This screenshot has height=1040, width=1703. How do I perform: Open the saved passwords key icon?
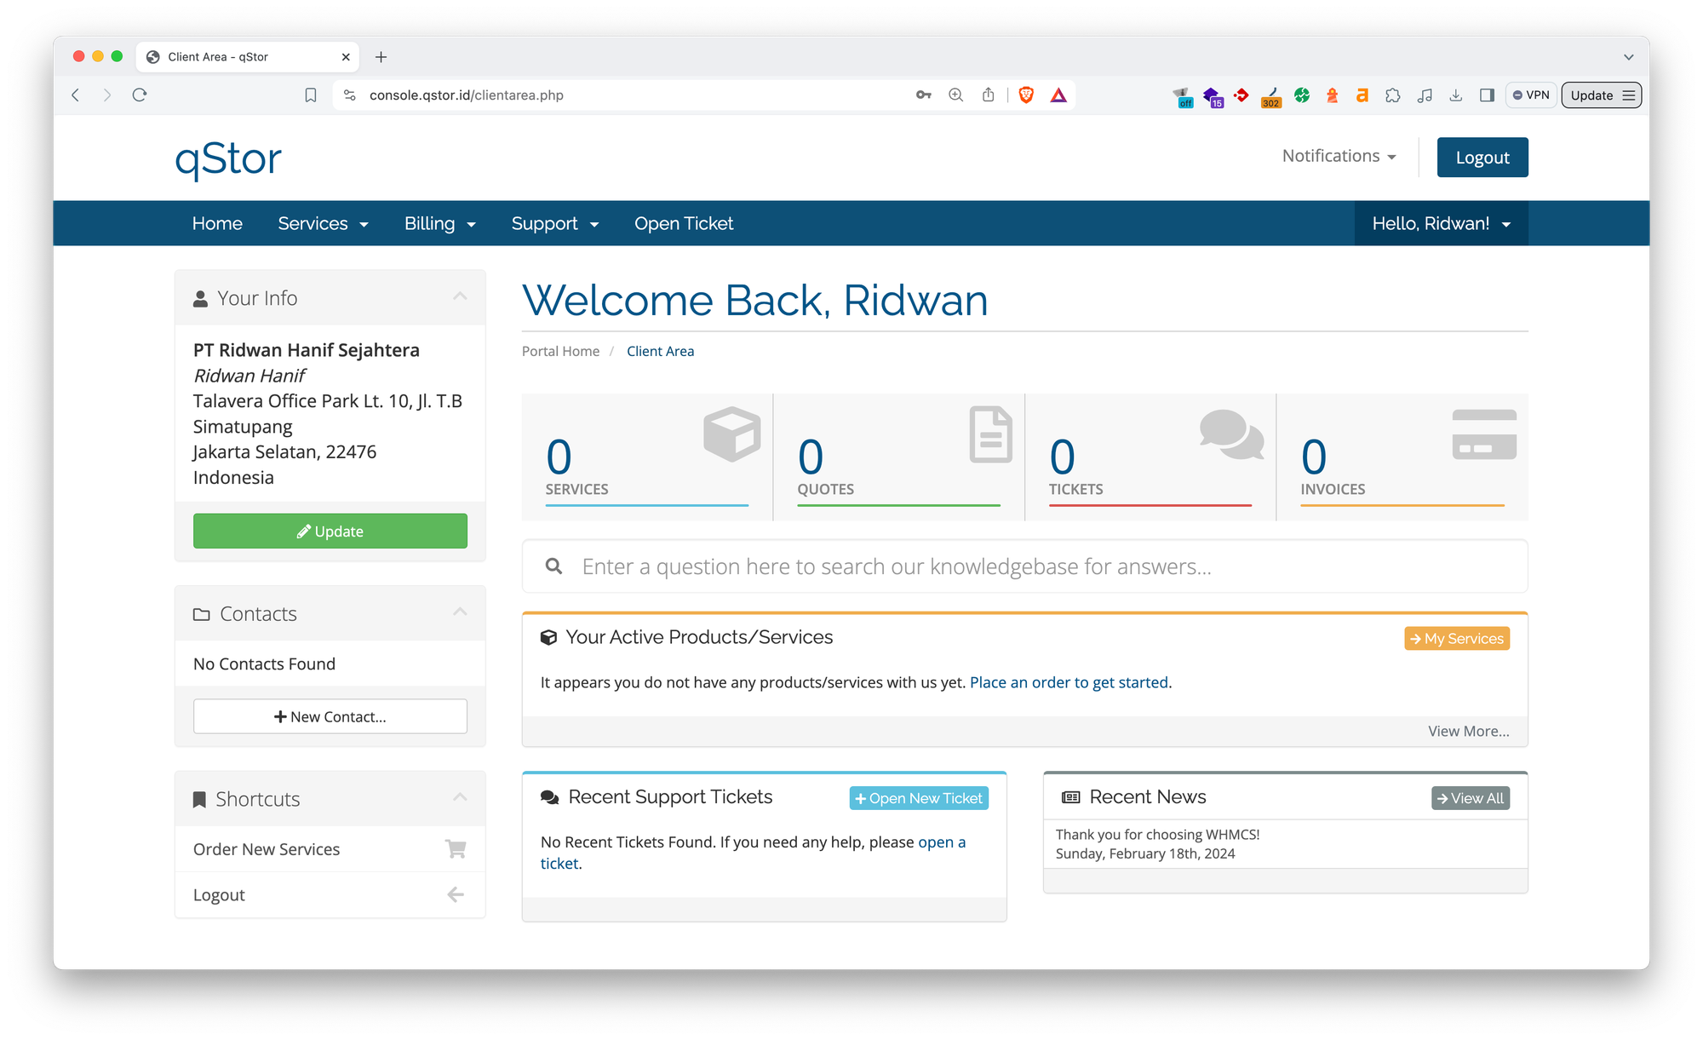point(924,95)
